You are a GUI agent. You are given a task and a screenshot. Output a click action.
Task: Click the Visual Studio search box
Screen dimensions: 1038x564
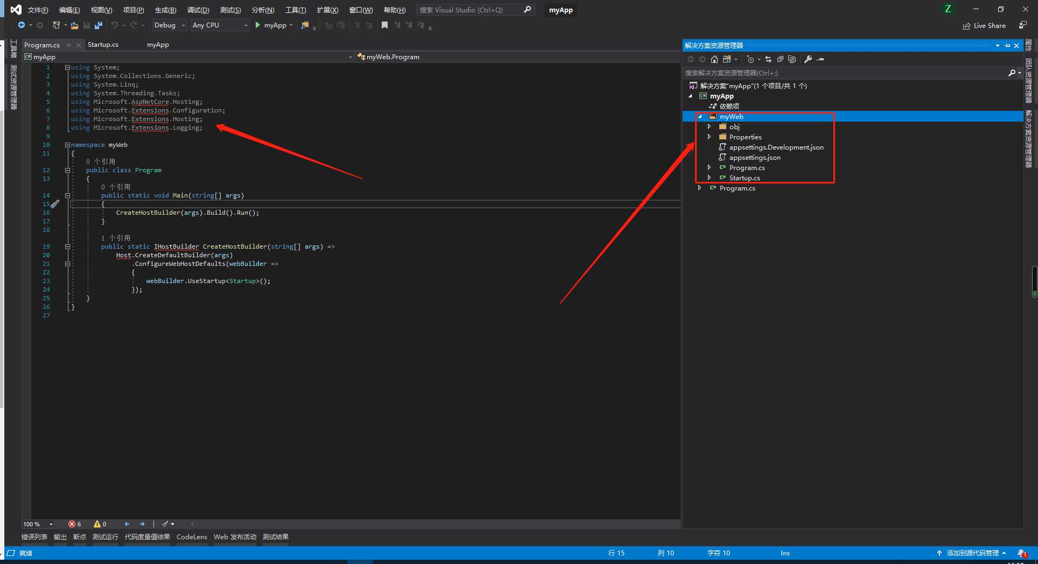click(x=475, y=10)
